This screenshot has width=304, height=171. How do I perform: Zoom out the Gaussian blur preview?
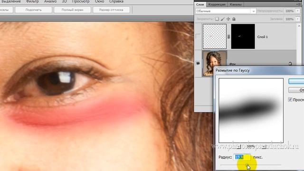tap(239, 147)
